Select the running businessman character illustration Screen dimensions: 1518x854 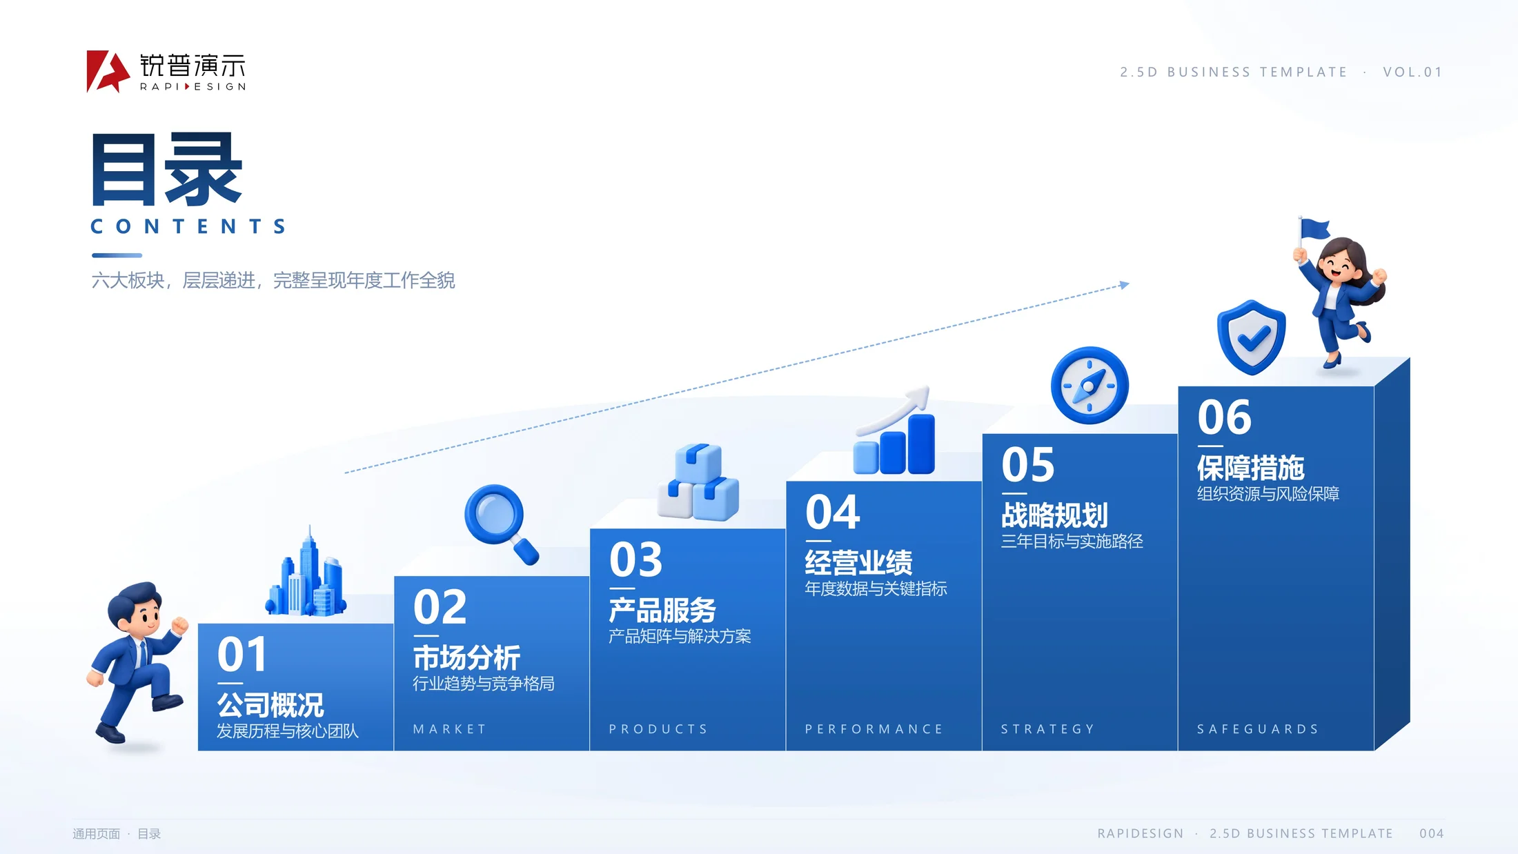click(137, 662)
